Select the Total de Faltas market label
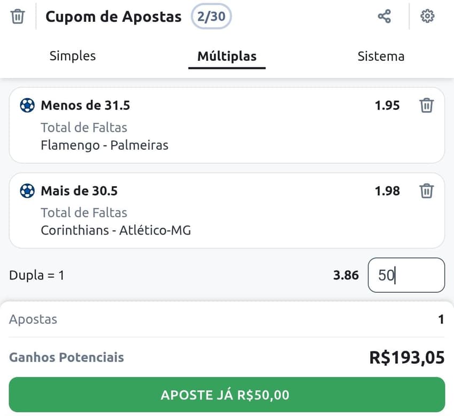 (x=84, y=127)
